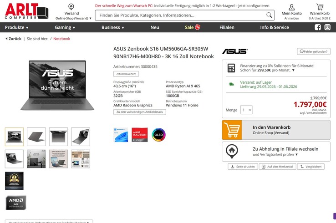336x223 pixels.
Task: Click the AMD Radeon Graphics badge
Action: [139, 135]
